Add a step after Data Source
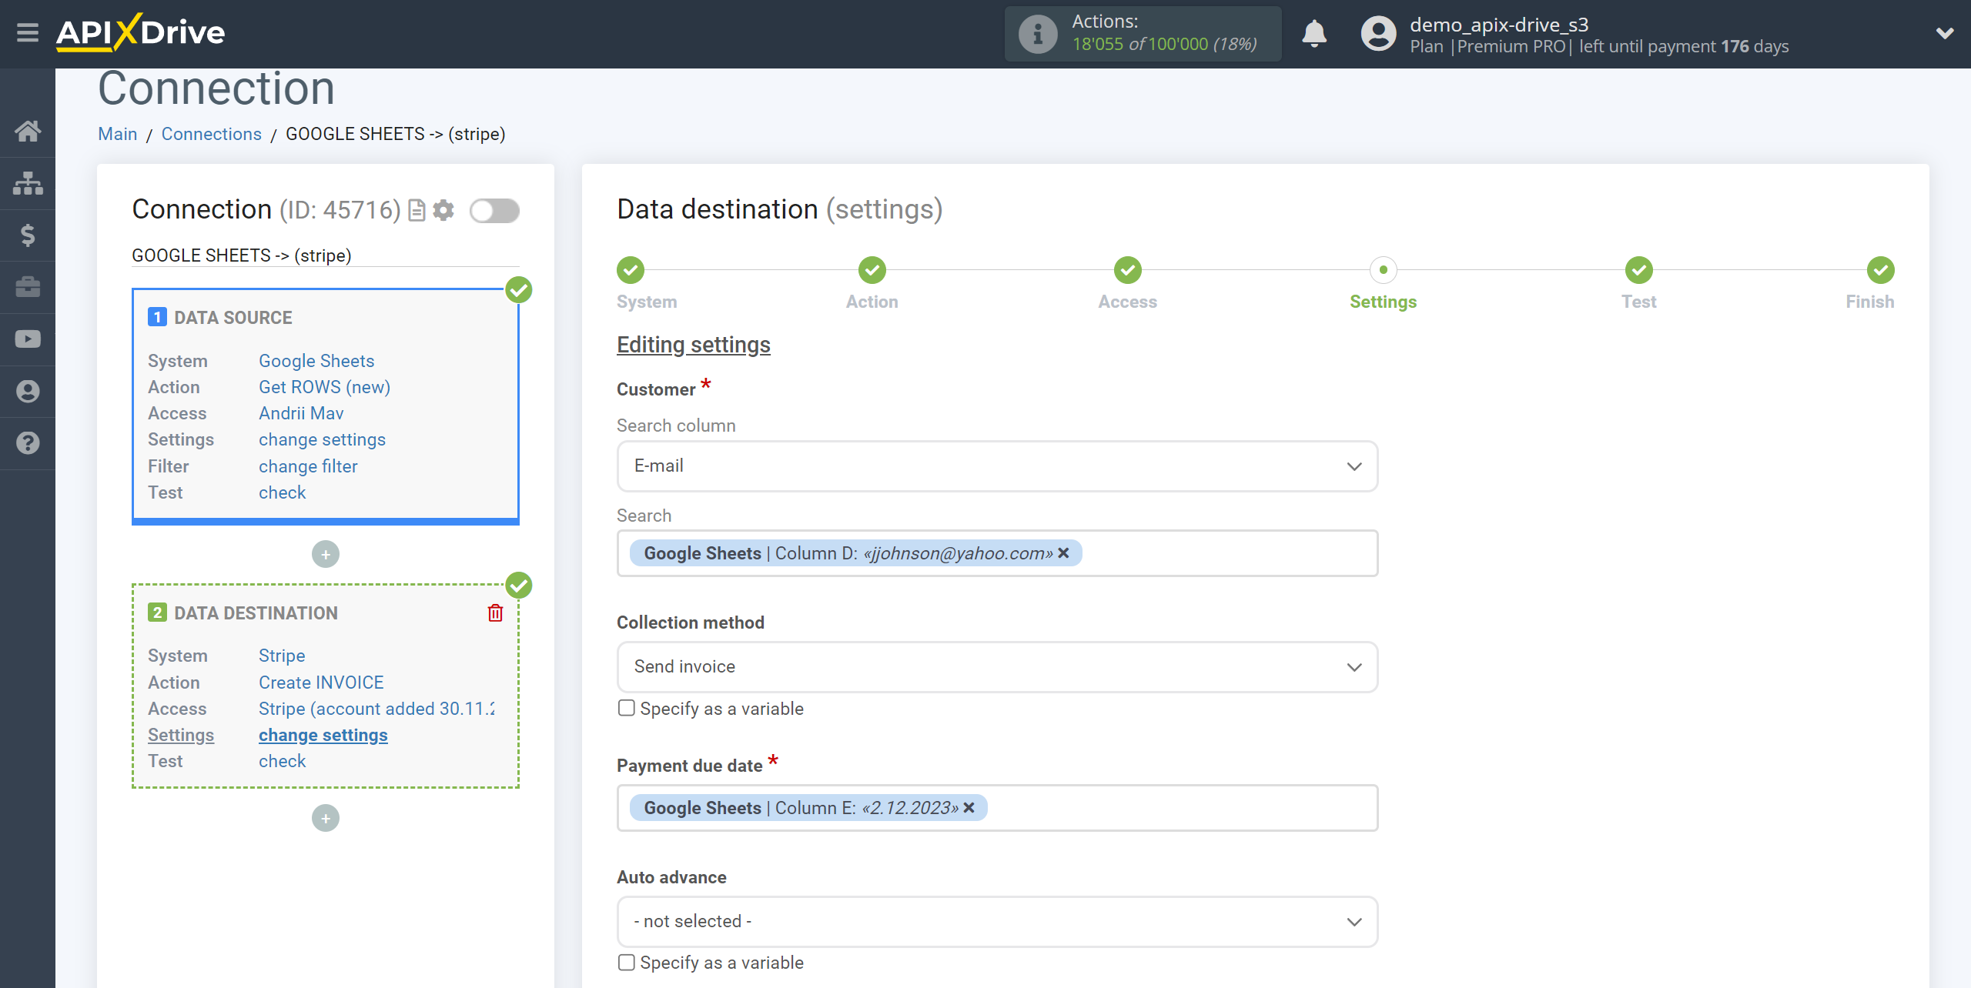The height and width of the screenshot is (988, 1971). coord(326,554)
